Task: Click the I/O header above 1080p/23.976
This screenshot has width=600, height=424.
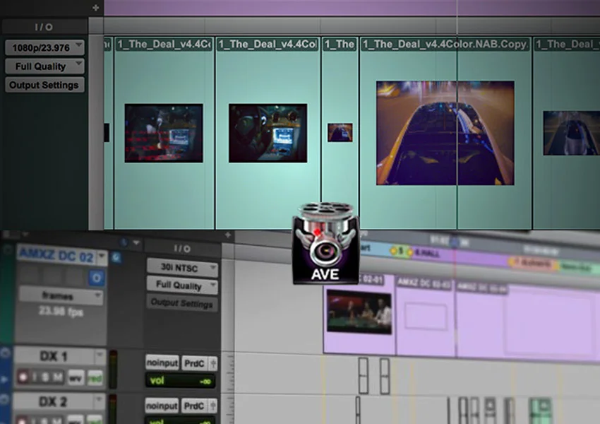Action: pyautogui.click(x=44, y=27)
